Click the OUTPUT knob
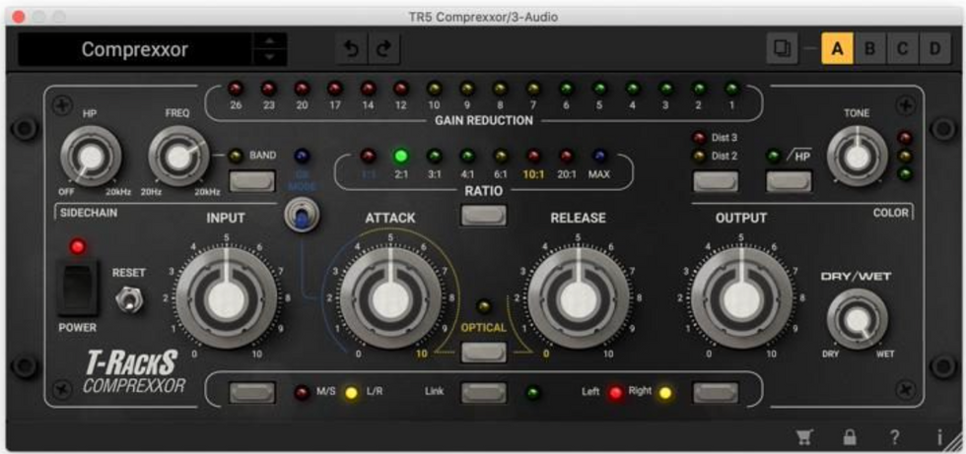This screenshot has width=966, height=454. click(x=741, y=299)
